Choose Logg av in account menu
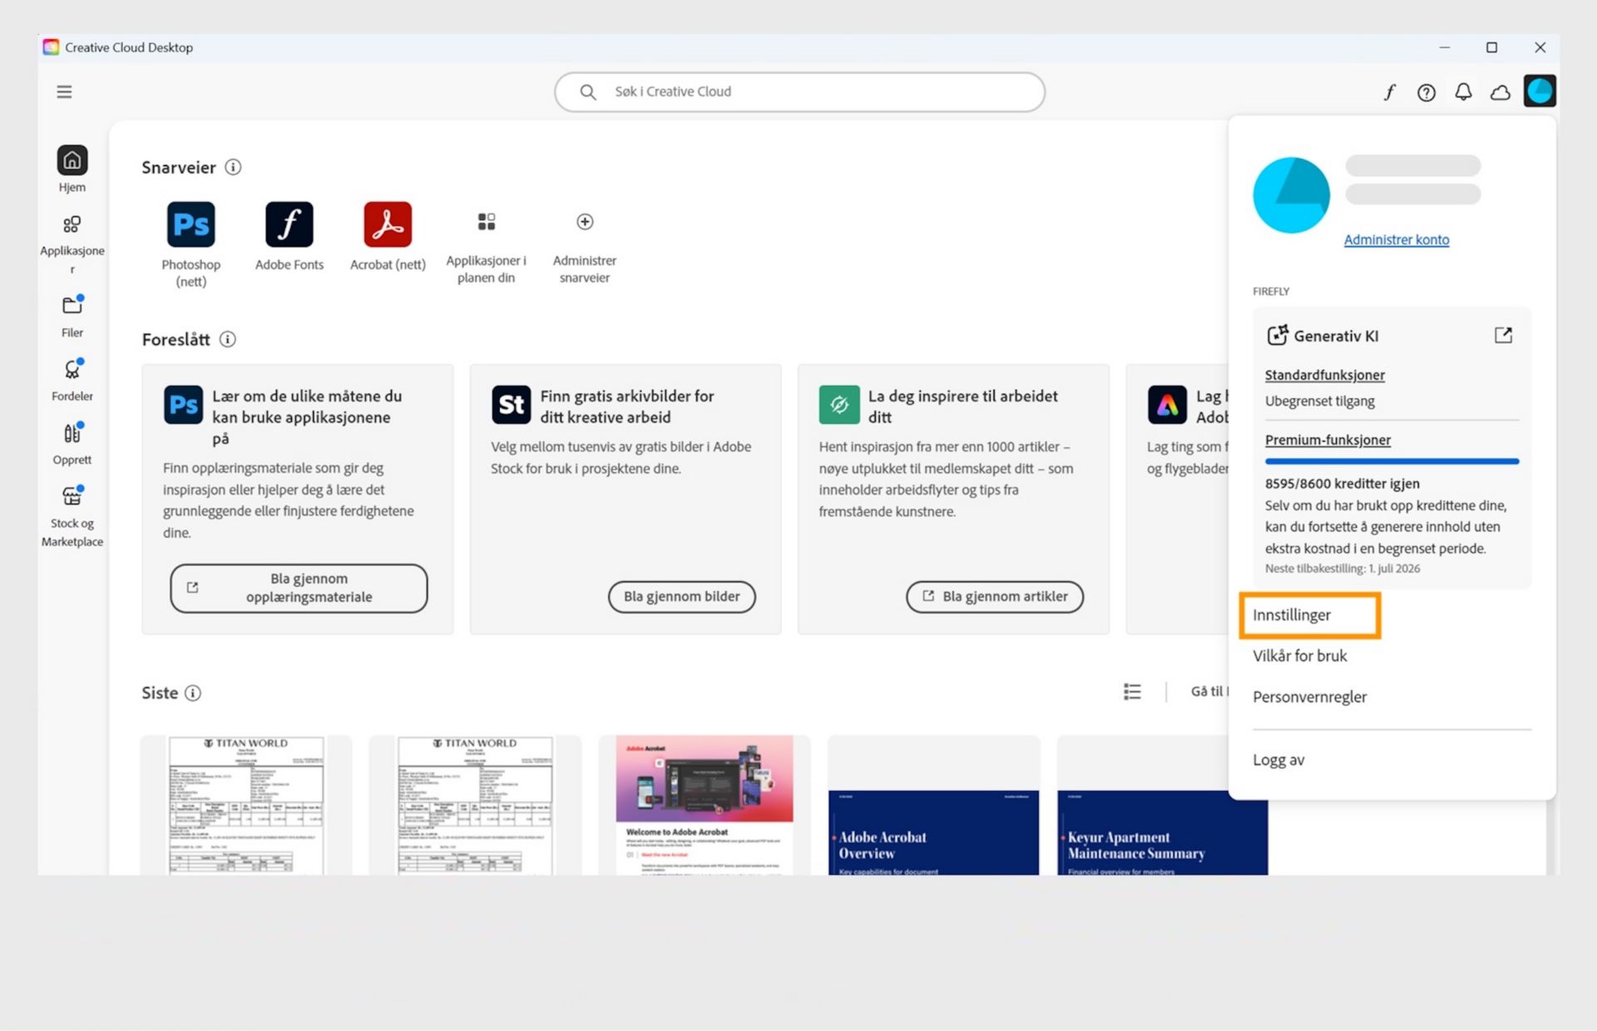The width and height of the screenshot is (1597, 1031). 1278,759
